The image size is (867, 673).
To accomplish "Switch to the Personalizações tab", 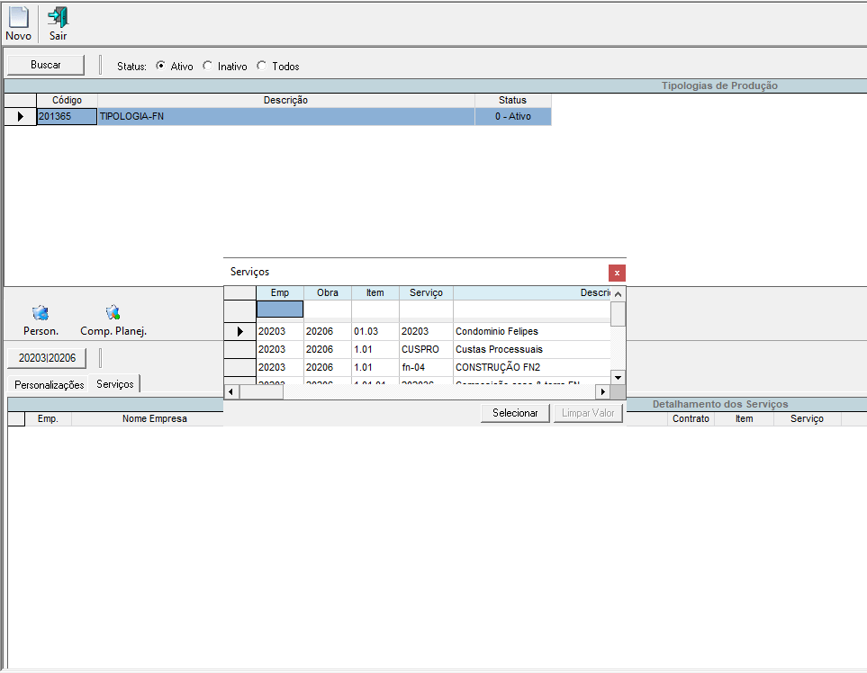I will pyautogui.click(x=50, y=385).
